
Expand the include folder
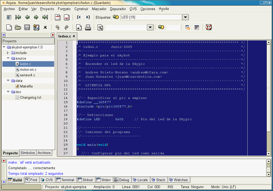point(8,53)
